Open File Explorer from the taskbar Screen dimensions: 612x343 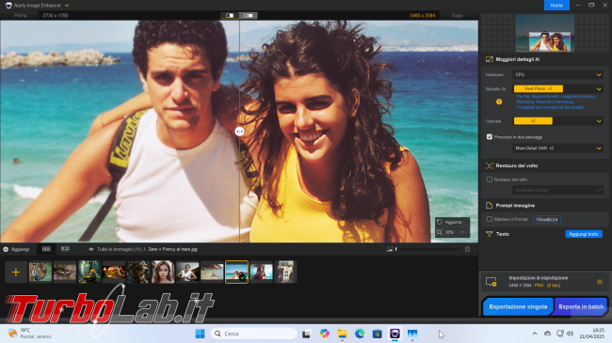click(343, 334)
